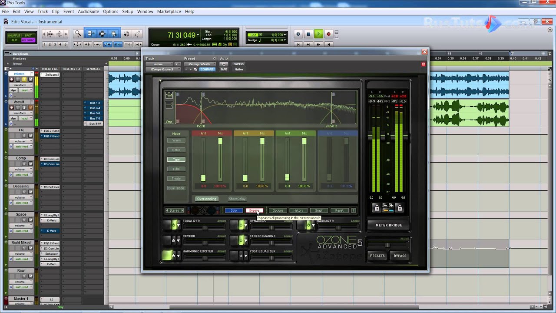This screenshot has height=313, width=556.
Task: Click the METER BRIDGE button
Action: (x=388, y=225)
